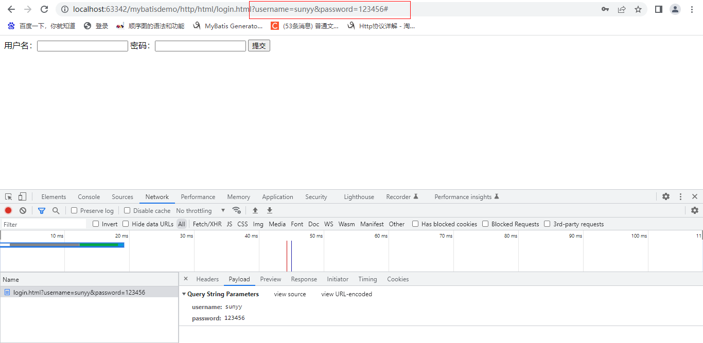Collapse the Query String Parameters section
The height and width of the screenshot is (343, 703).
[184, 294]
